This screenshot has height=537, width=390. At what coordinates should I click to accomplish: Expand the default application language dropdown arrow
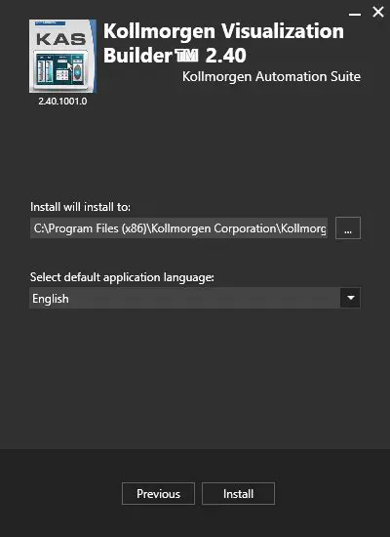point(350,298)
